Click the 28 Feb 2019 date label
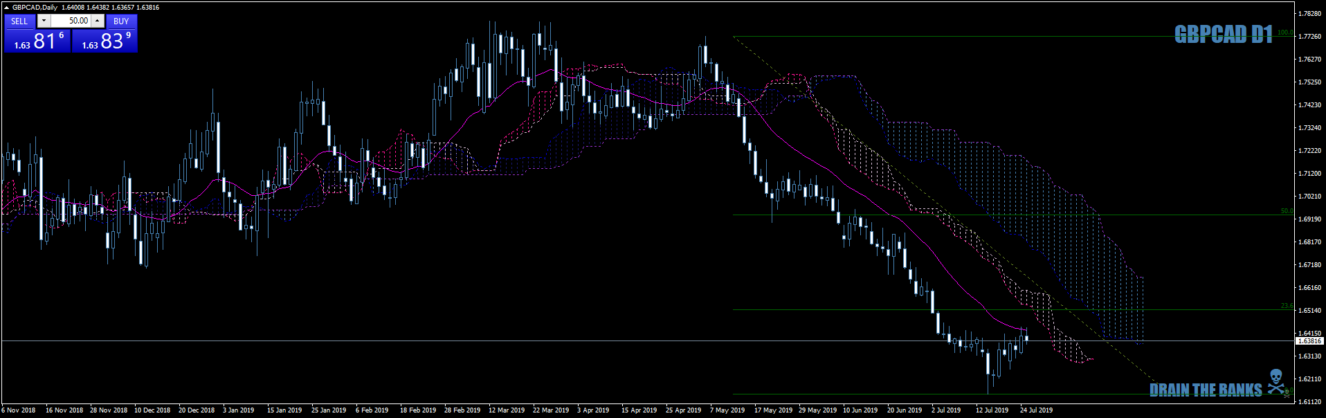Image resolution: width=1326 pixels, height=418 pixels. click(x=462, y=410)
